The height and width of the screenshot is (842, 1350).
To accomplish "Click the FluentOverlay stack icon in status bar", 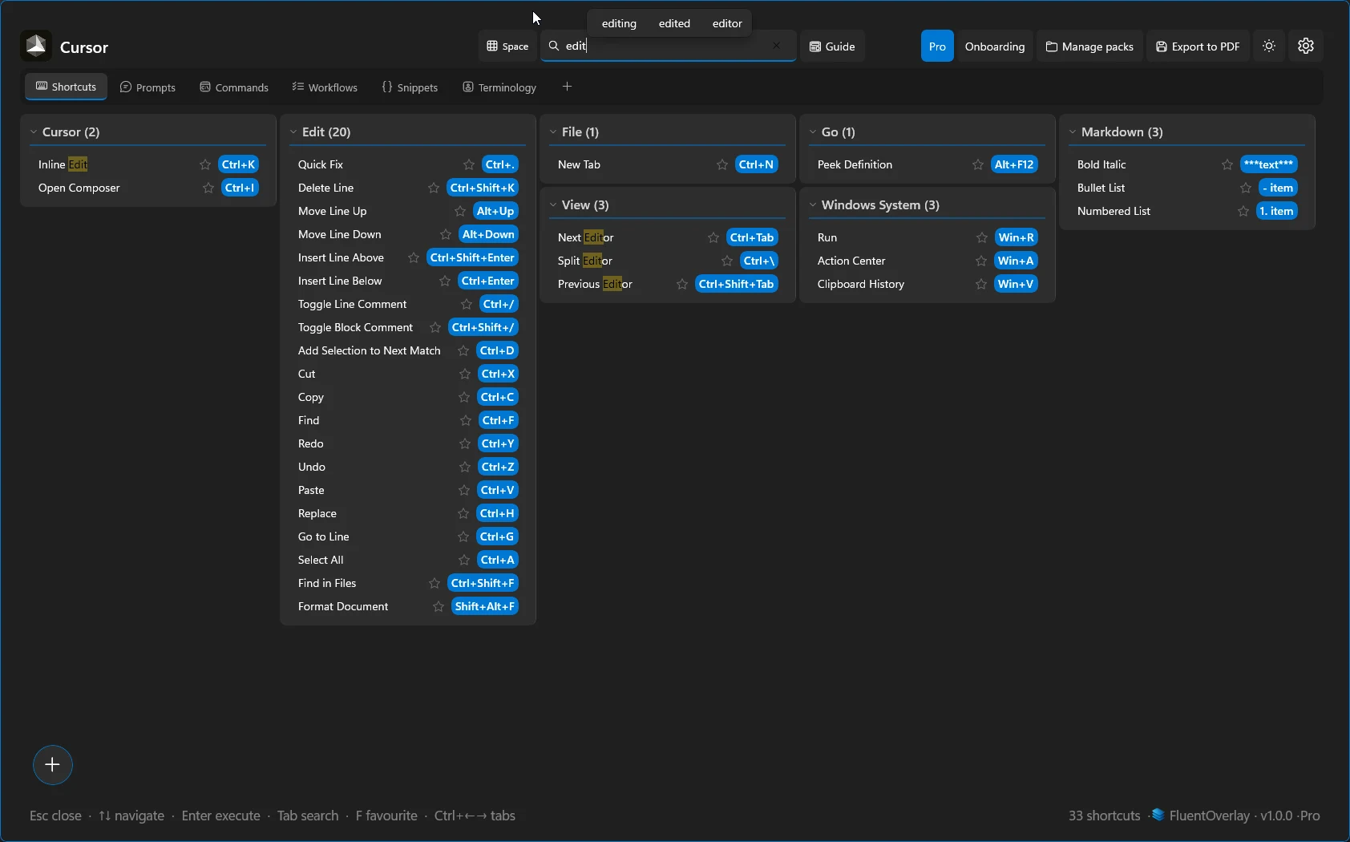I will coord(1157,815).
